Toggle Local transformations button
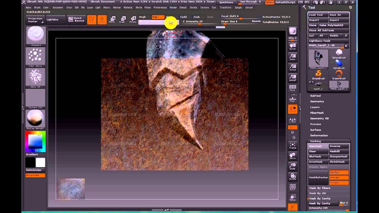This screenshot has width=379, height=213. [293, 109]
